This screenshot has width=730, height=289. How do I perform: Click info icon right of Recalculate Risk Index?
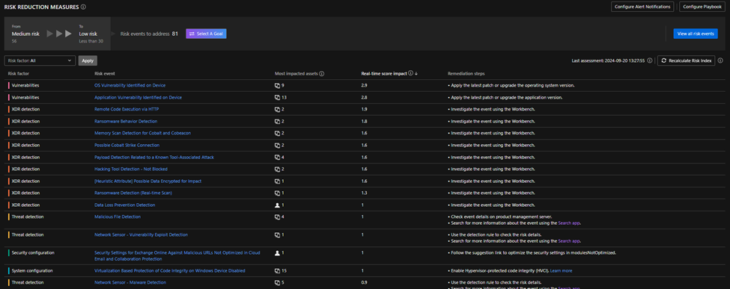coord(720,61)
